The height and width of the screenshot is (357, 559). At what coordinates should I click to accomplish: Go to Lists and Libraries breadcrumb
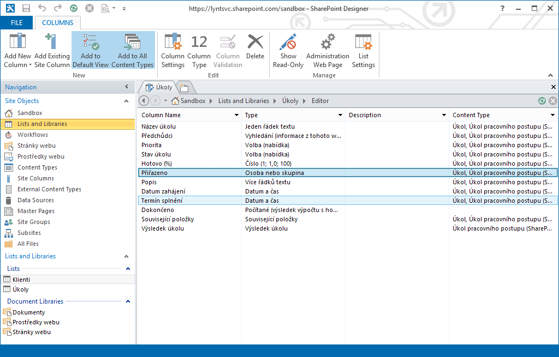click(x=243, y=101)
